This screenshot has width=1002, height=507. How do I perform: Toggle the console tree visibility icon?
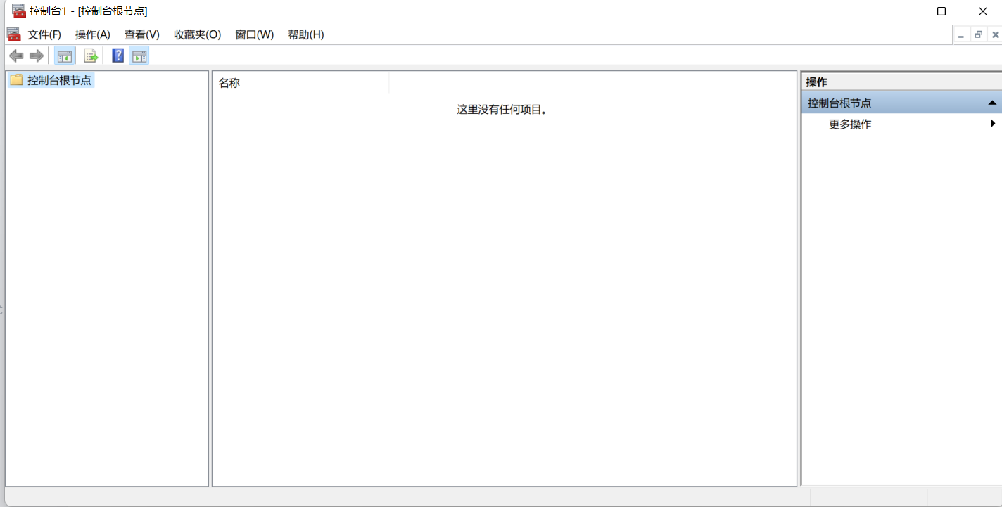pos(64,56)
